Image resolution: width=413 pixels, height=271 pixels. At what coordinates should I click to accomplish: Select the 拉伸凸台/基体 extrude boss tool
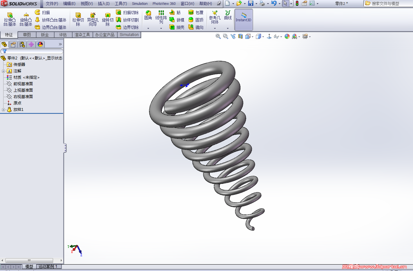10,19
